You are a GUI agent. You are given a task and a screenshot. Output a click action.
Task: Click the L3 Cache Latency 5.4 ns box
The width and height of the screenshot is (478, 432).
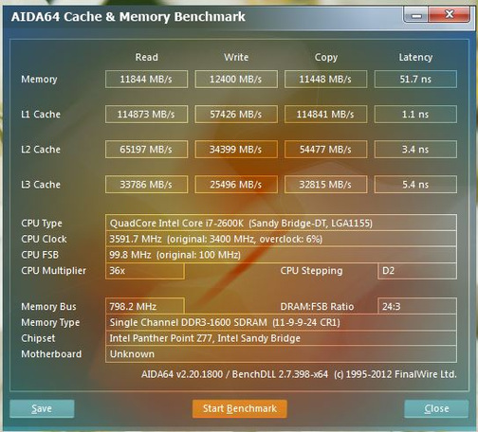coord(415,184)
